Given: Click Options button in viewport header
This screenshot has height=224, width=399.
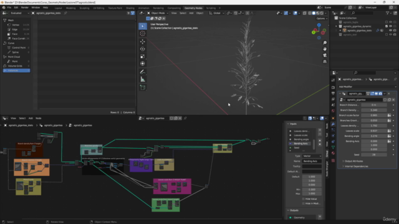Looking at the screenshot, I should [x=322, y=19].
